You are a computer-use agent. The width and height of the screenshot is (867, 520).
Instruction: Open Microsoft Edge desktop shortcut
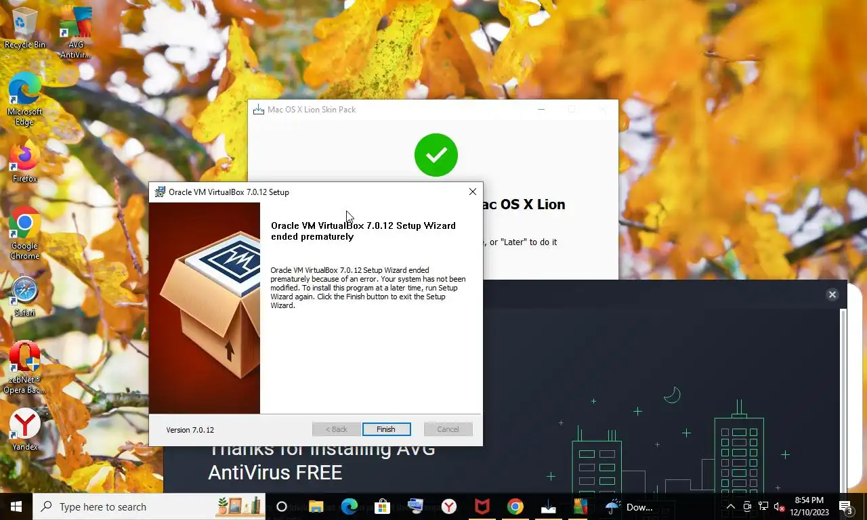pyautogui.click(x=25, y=100)
